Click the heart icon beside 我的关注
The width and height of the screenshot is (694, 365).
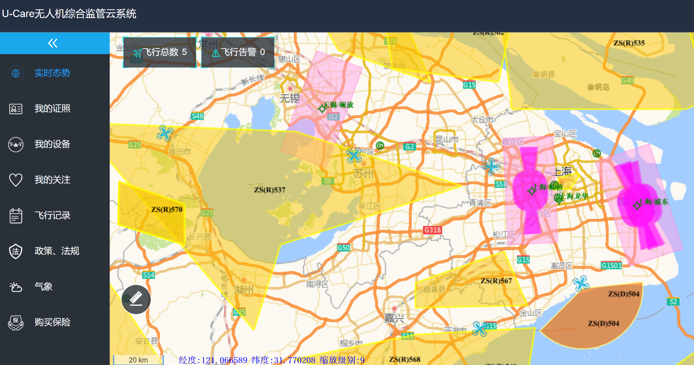[x=16, y=180]
